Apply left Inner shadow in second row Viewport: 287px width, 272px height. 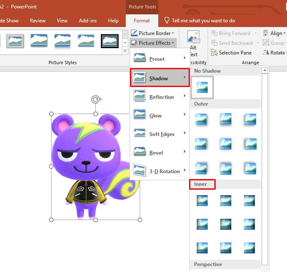click(x=202, y=224)
